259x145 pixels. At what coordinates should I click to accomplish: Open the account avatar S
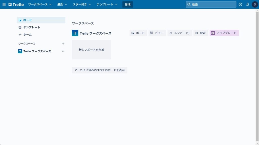click(255, 5)
